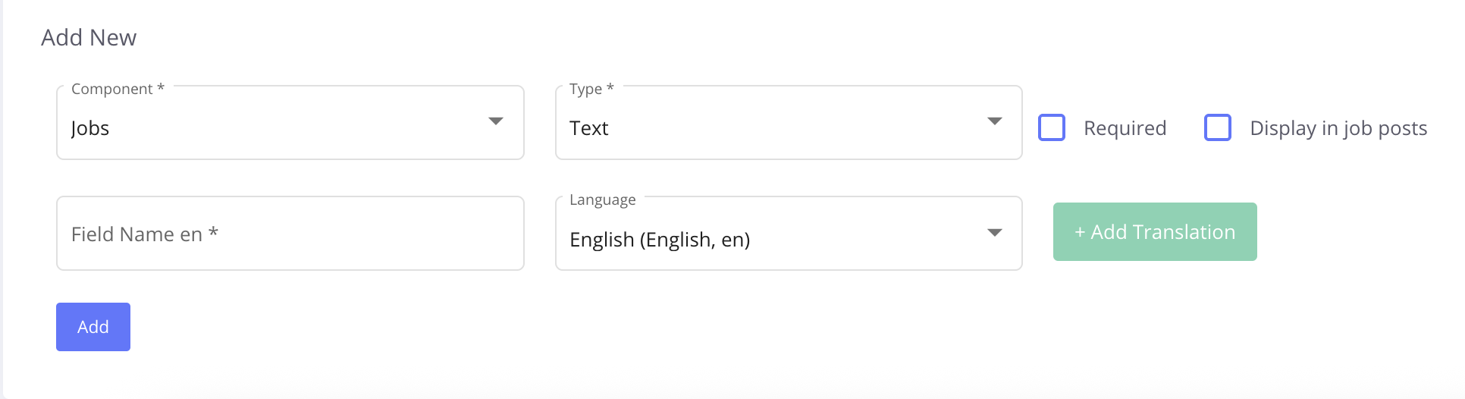Click the "Required" label text

1125,128
